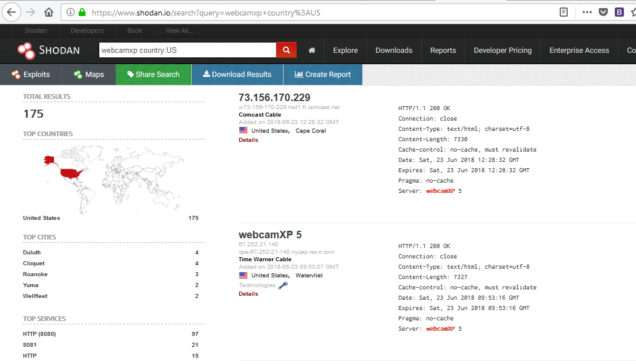Viewport: 636px width, 364px height.
Task: Click the Shodan home icon
Action: pyautogui.click(x=312, y=51)
